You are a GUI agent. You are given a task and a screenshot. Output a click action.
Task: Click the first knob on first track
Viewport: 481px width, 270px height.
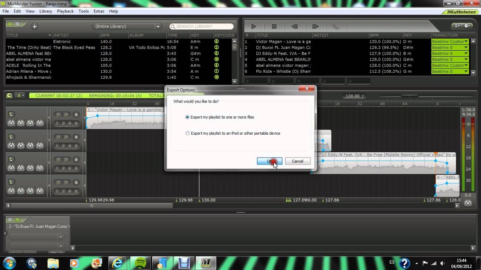point(11,123)
